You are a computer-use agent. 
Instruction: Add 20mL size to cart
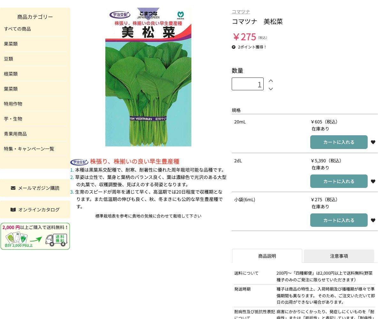(339, 142)
